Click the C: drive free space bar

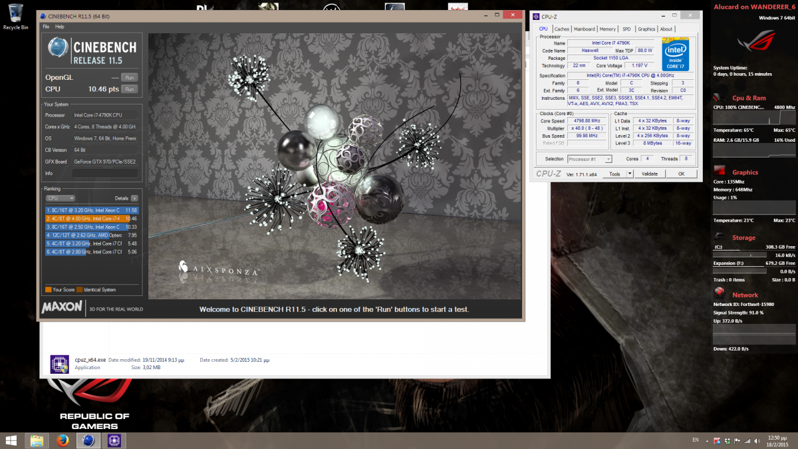click(754, 251)
